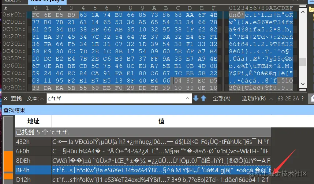Click byte FC at start of row 0BF0h

click(x=36, y=15)
